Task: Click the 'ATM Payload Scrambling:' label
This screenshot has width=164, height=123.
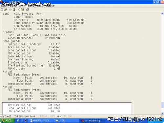Action: [x=26, y=66]
